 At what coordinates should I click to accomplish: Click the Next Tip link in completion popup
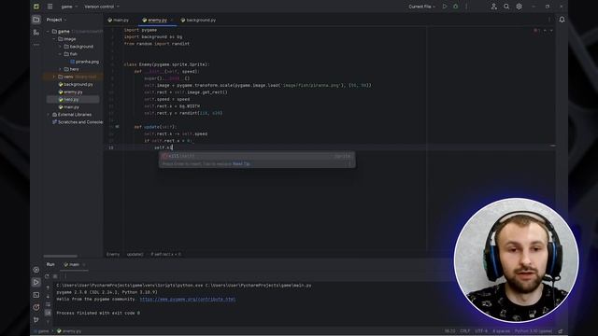241,163
